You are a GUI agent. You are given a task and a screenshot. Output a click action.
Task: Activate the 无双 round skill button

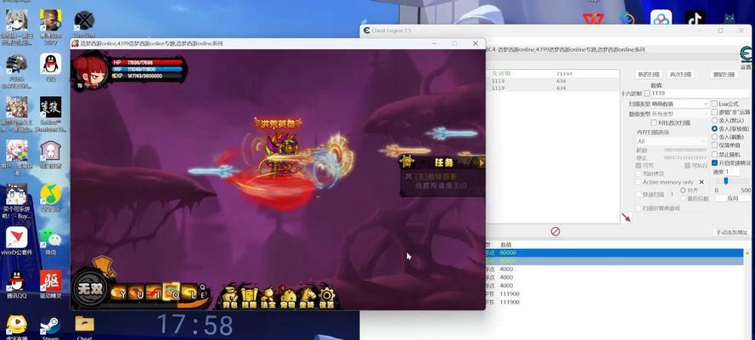90,289
